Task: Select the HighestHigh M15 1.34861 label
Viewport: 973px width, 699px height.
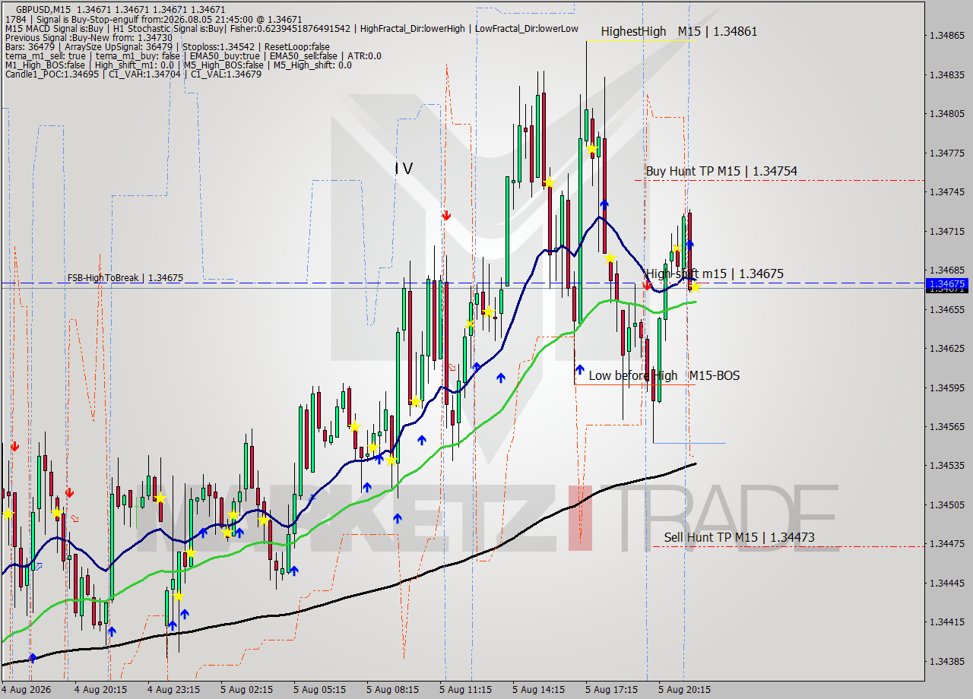Action: pyautogui.click(x=679, y=31)
